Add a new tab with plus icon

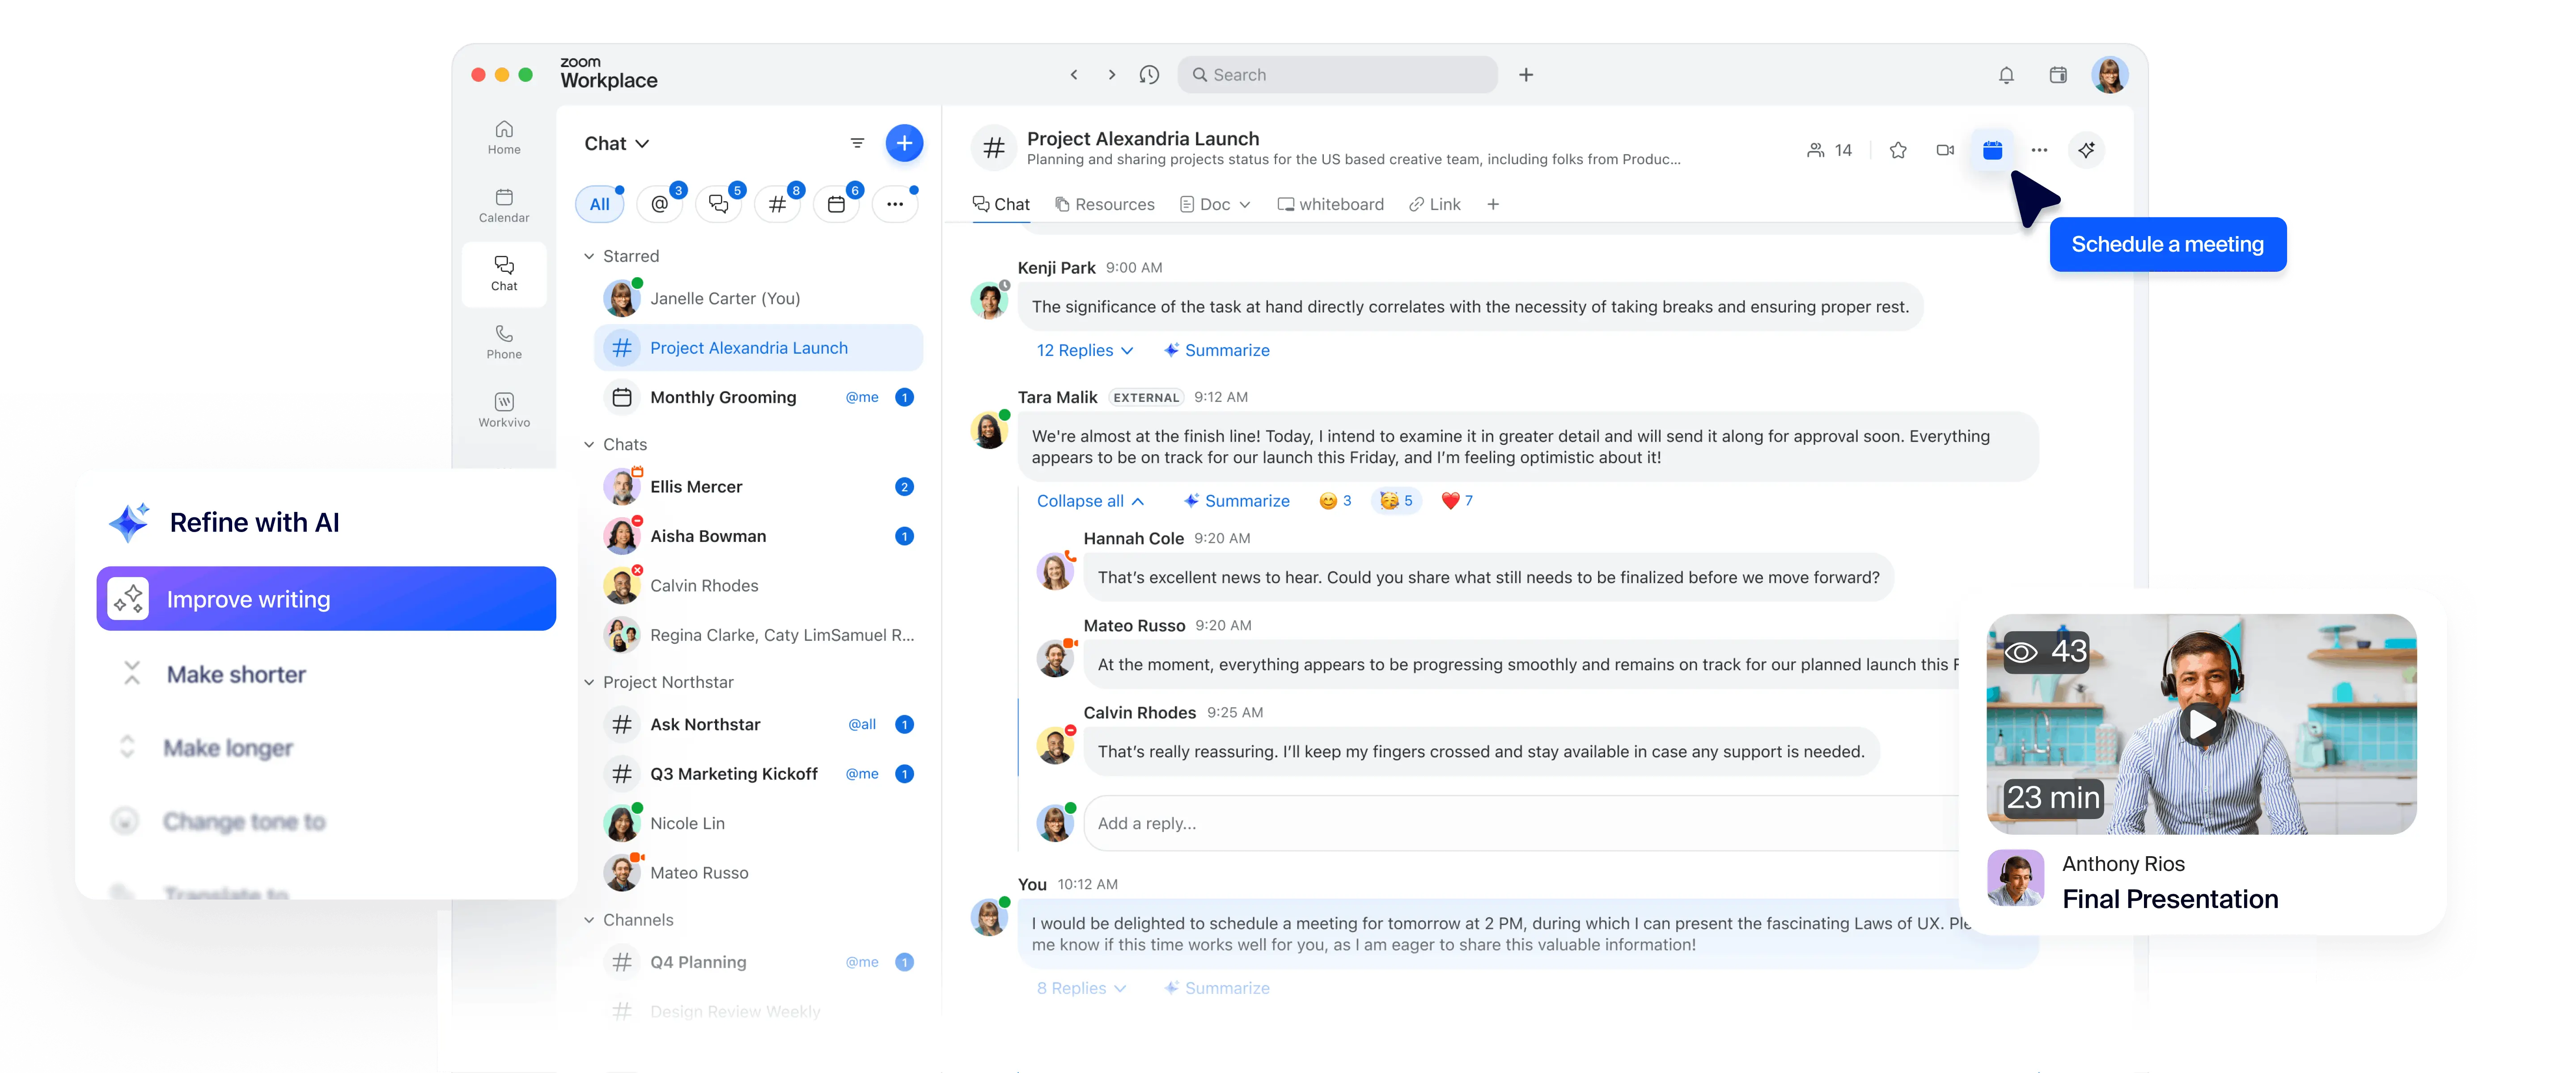pos(1492,204)
